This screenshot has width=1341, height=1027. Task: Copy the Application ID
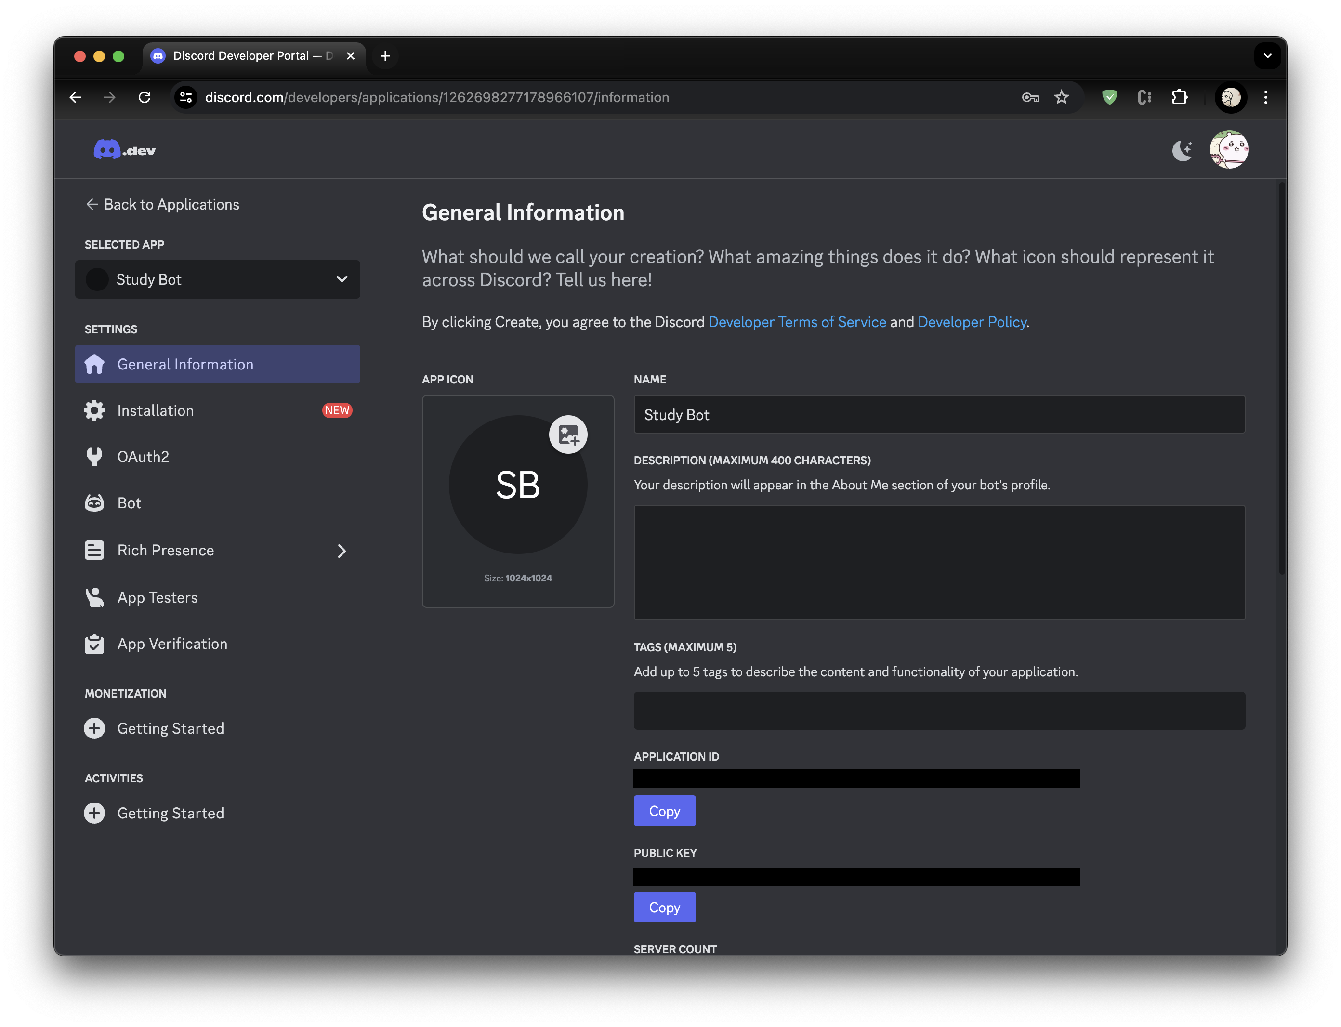pyautogui.click(x=664, y=811)
